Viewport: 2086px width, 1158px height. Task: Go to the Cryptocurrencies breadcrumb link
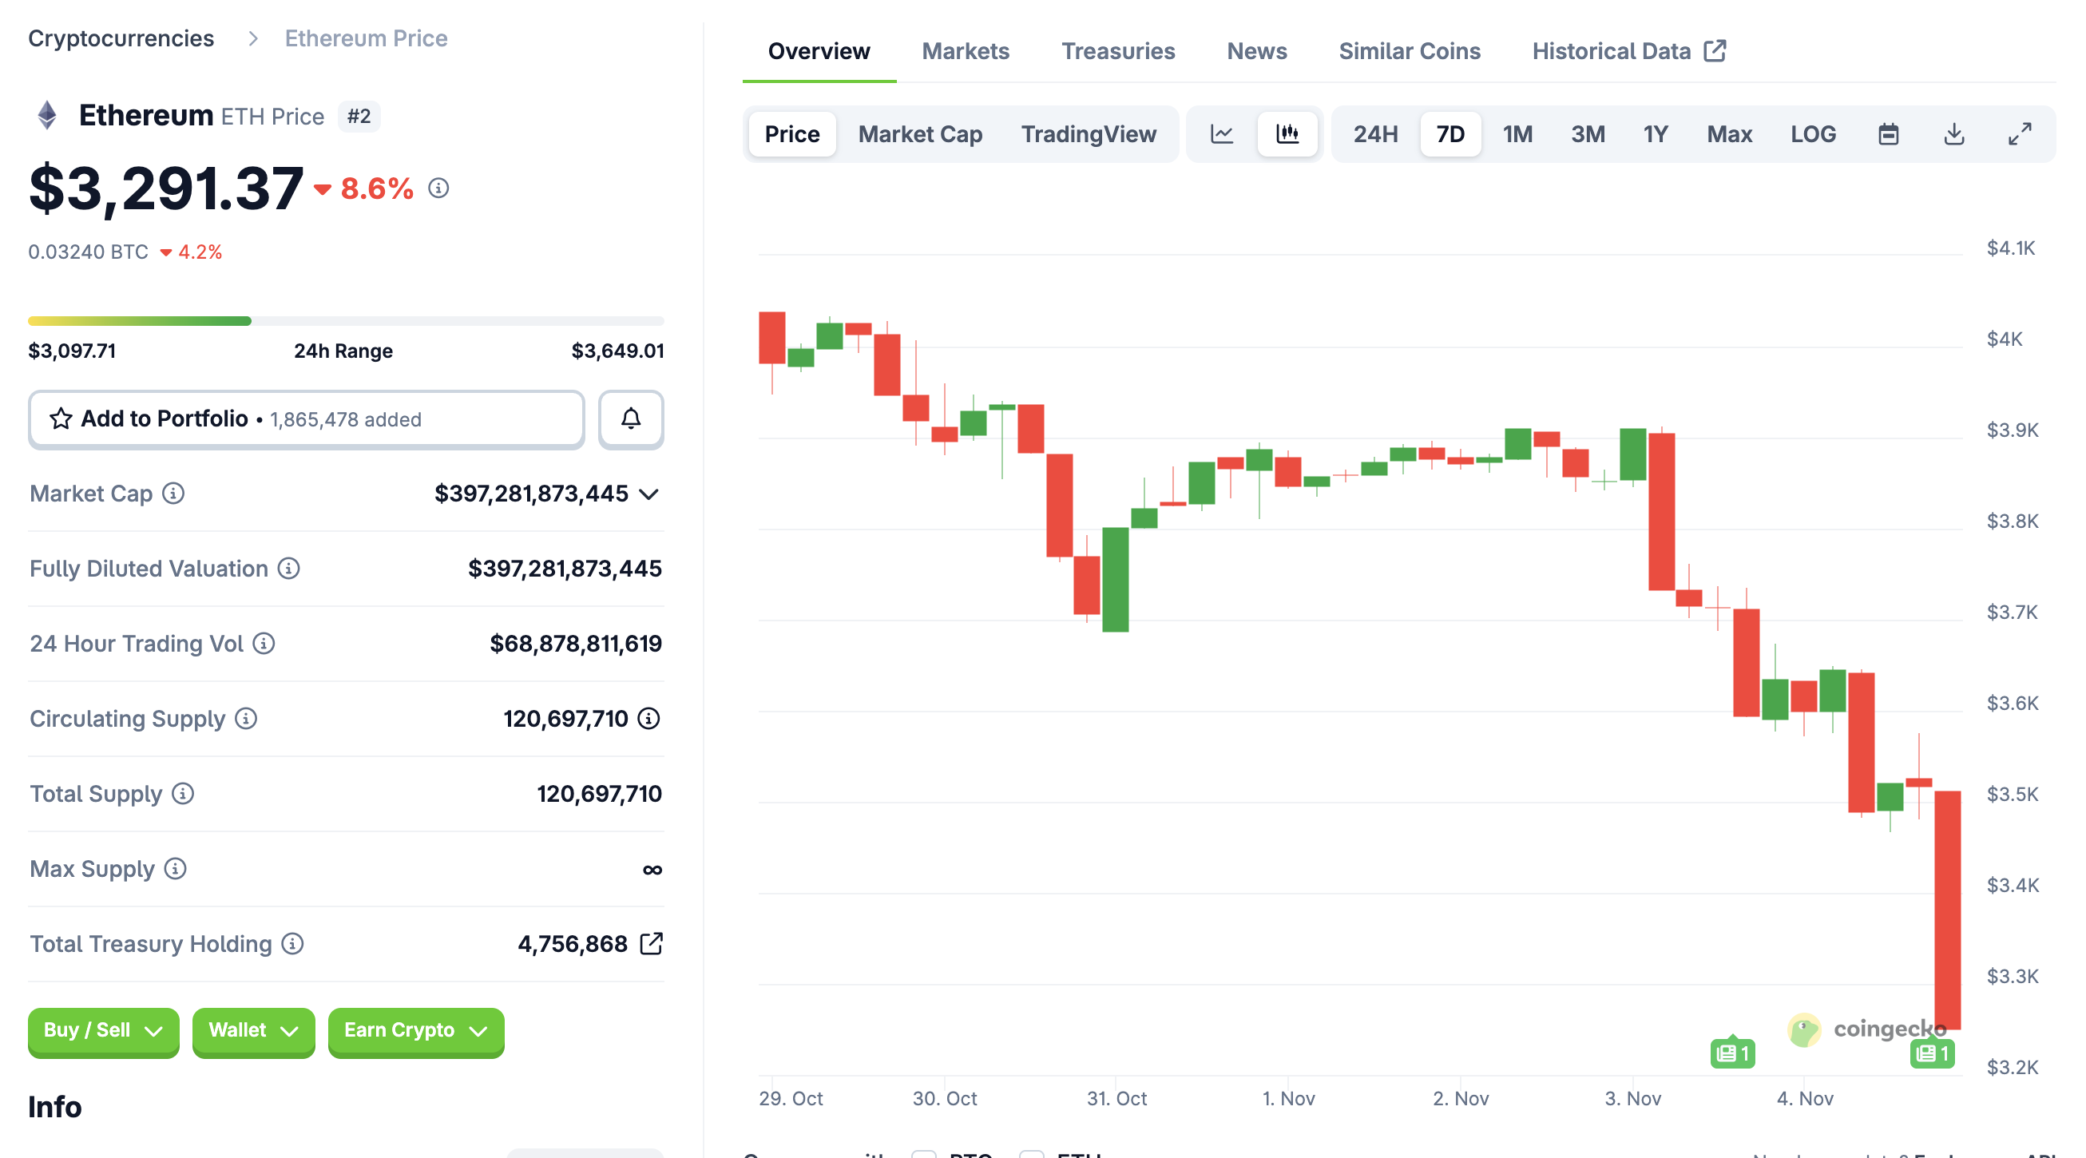click(121, 38)
